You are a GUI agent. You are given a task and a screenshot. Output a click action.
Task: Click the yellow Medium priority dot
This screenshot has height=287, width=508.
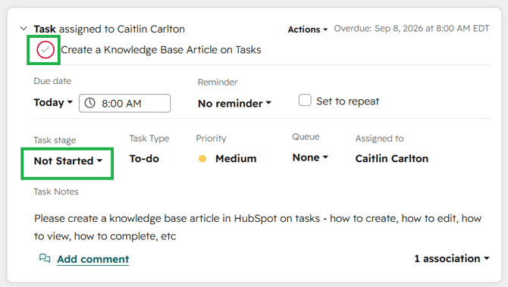pyautogui.click(x=202, y=158)
